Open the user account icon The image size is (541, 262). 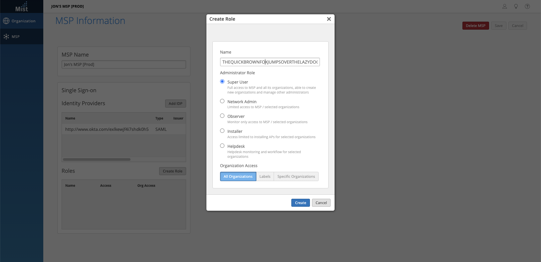(x=505, y=6)
